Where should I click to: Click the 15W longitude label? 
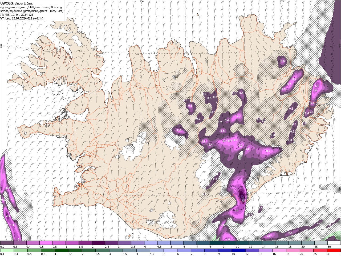tap(282, 1)
